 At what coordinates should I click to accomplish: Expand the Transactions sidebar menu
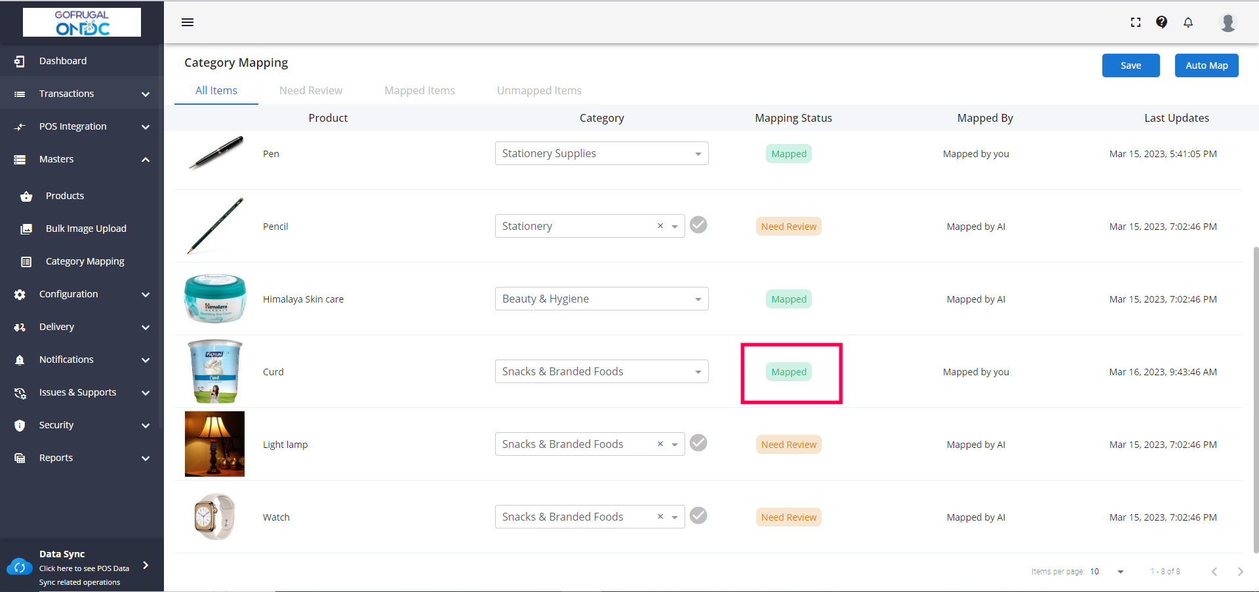coord(82,94)
